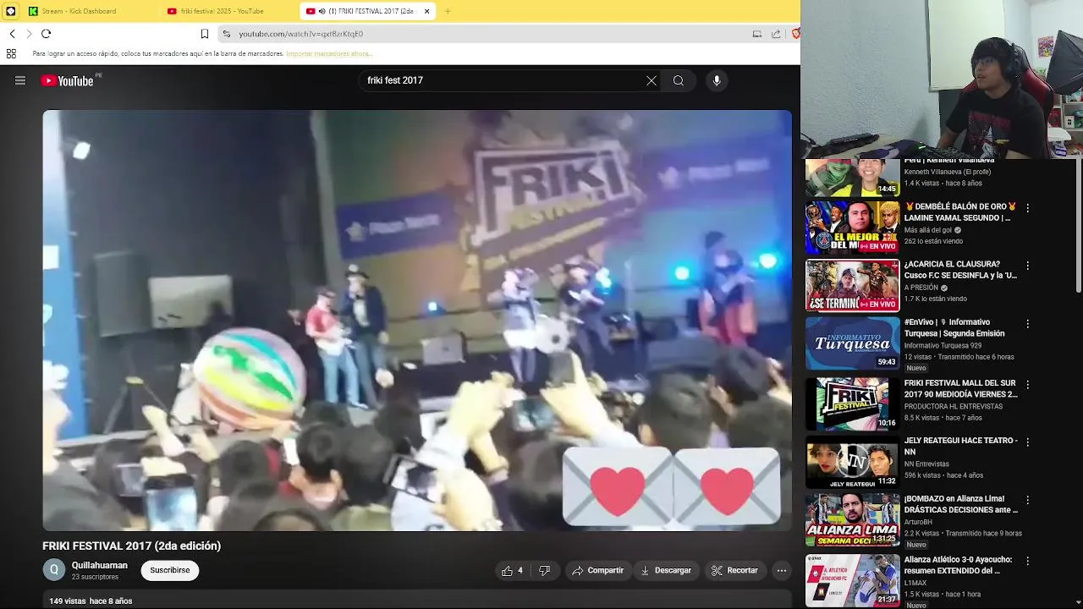Screen dimensions: 1083x609
Task: Open a new tab with the plus button
Action: (448, 11)
